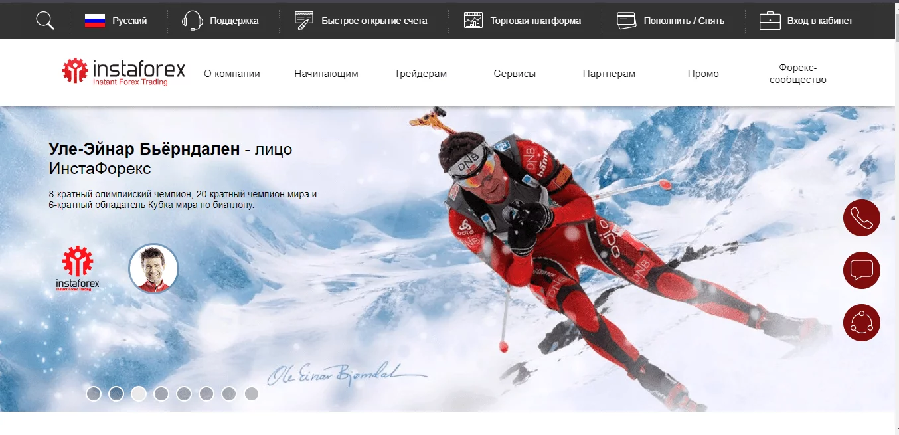Open the search magnifier icon
Image resolution: width=899 pixels, height=435 pixels.
point(45,21)
